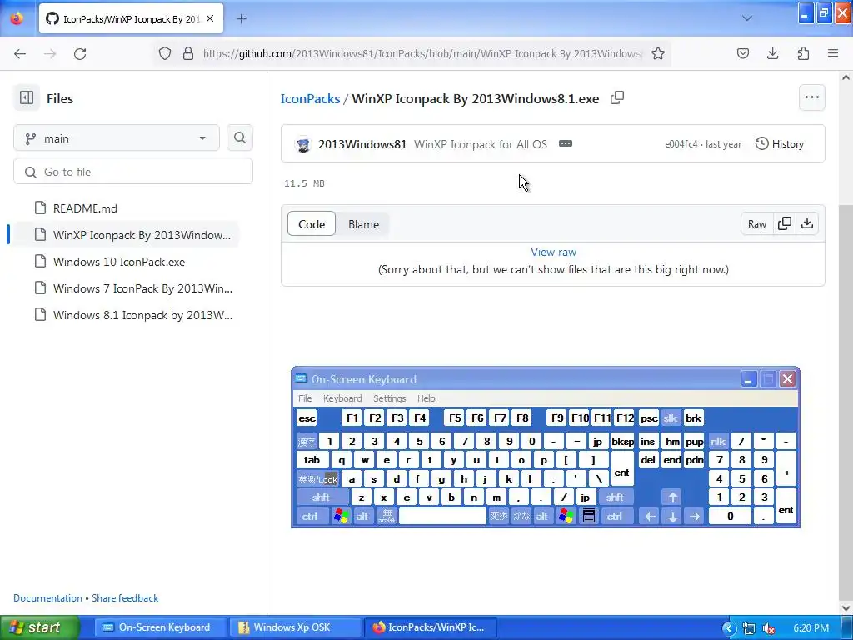The width and height of the screenshot is (853, 640).
Task: Open IconPacks breadcrumb link
Action: (x=310, y=98)
